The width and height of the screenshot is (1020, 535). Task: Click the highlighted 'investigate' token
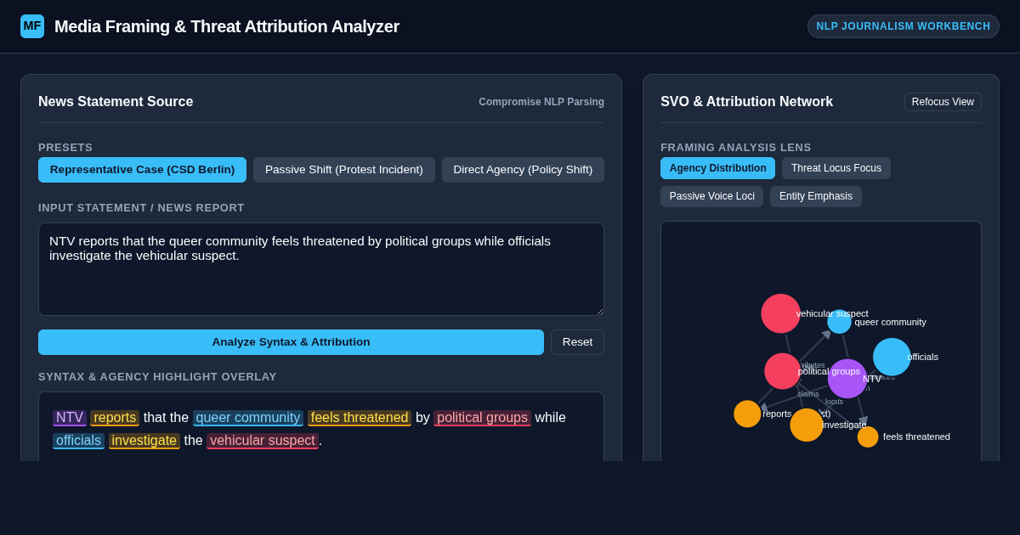[144, 441]
